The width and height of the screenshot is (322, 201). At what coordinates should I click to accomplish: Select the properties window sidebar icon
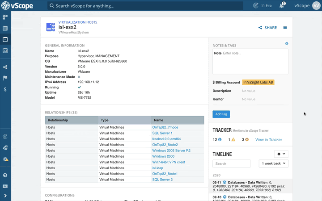point(5,39)
